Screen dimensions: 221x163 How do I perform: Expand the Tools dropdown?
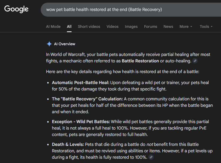coord(206,26)
